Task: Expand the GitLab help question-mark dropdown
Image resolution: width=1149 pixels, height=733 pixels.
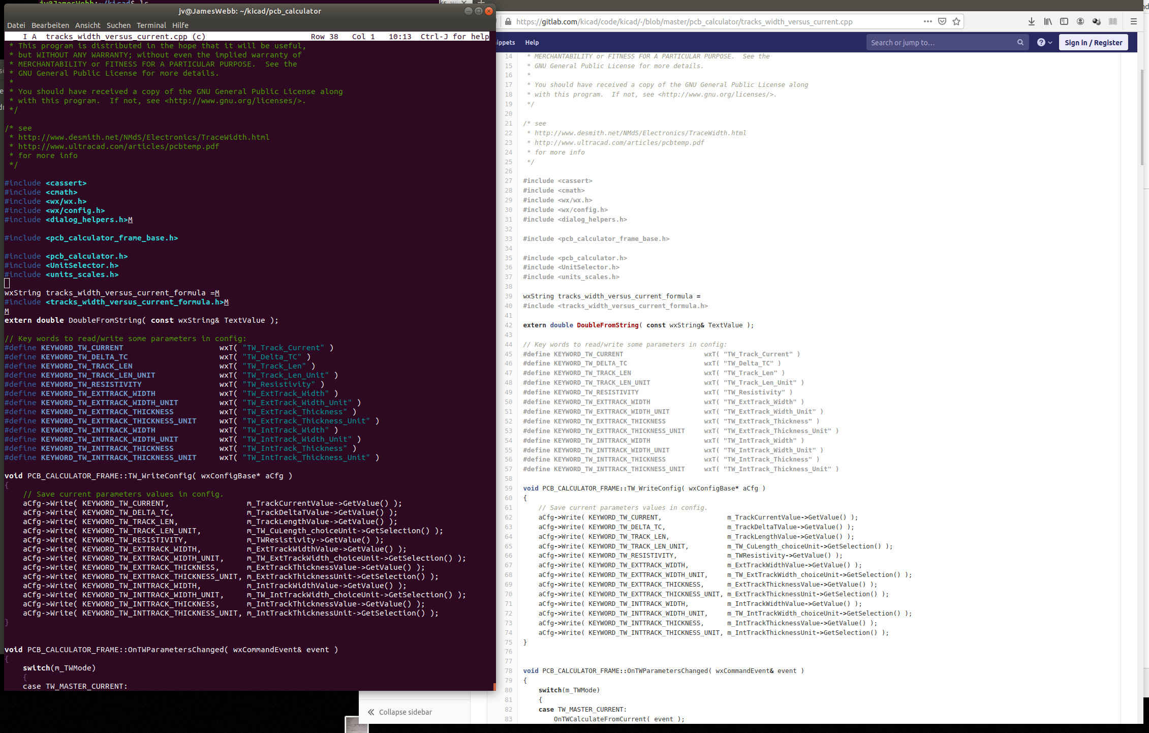Action: click(x=1044, y=43)
